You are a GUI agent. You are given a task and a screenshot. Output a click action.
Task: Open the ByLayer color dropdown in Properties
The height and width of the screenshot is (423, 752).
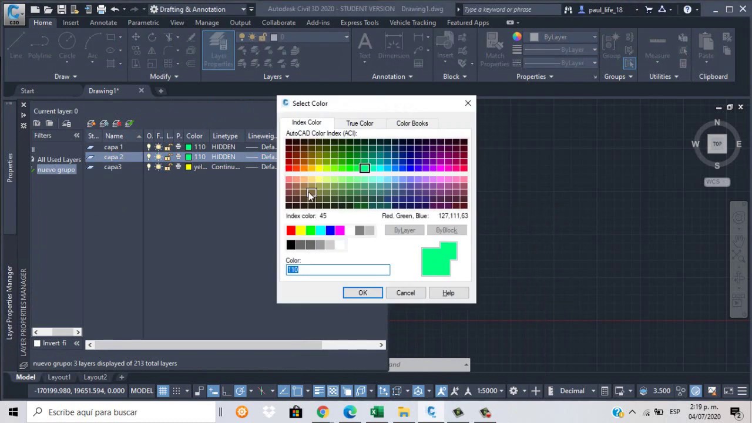pyautogui.click(x=594, y=37)
